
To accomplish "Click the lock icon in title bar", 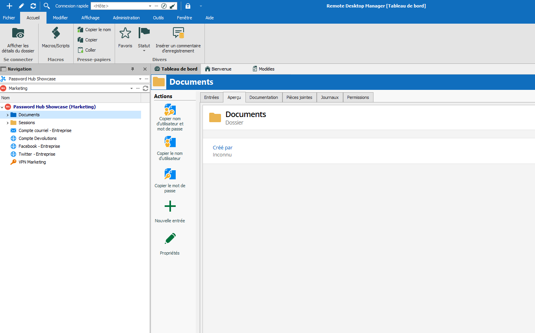I will 188,6.
